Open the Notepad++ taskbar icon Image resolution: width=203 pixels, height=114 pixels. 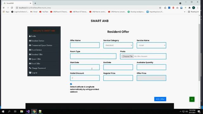[x=40, y=111]
